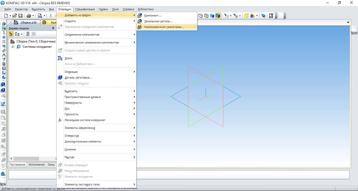Select the Сборка root tree item
The width and height of the screenshot is (358, 191).
[x=33, y=41]
